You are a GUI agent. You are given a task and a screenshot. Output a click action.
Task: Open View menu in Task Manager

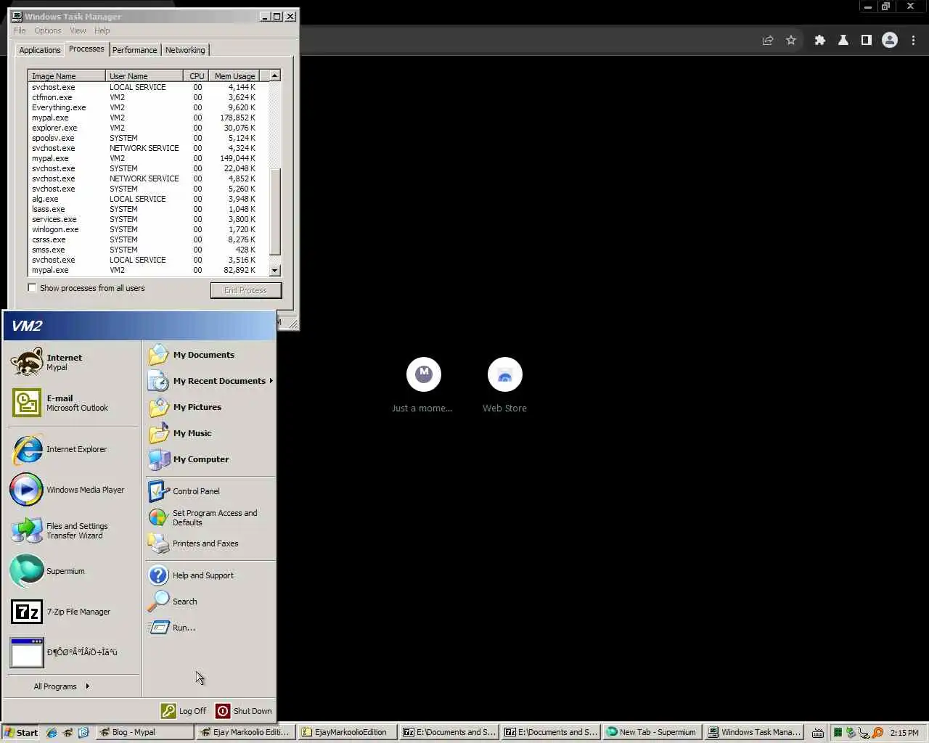[x=78, y=30]
